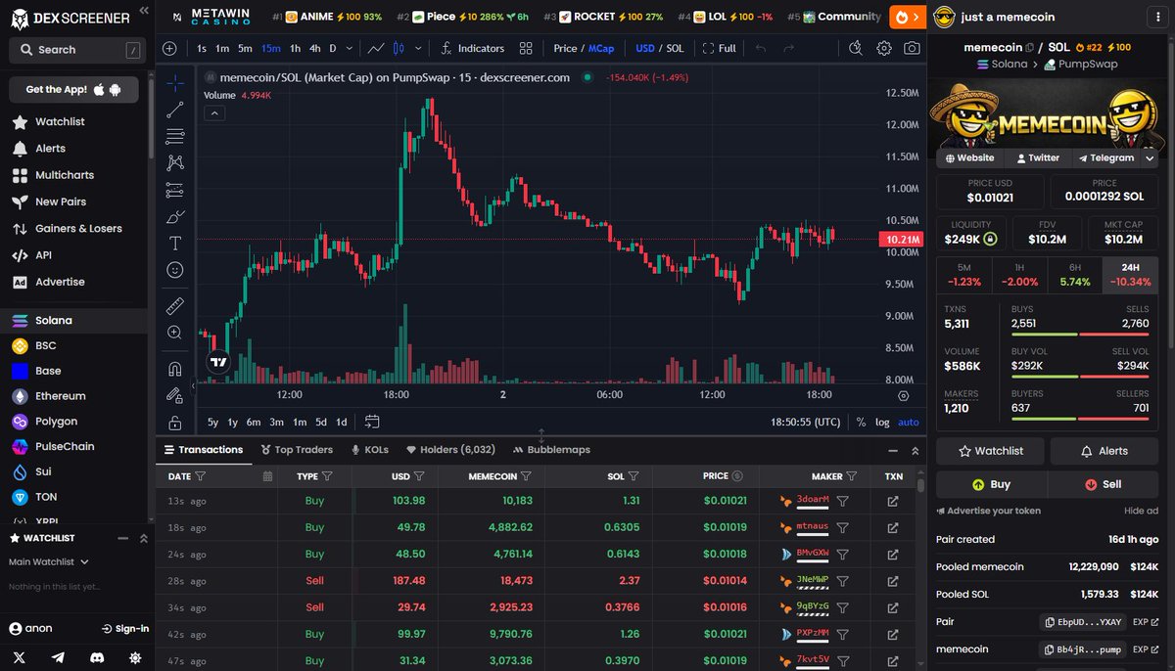Open Telegram icon in sidebar footer
Screen dimensions: 1175x671
point(58,658)
